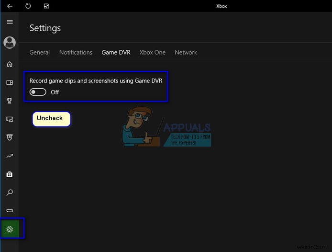The height and width of the screenshot is (252, 332).
Task: Open the Network tab
Action: pyautogui.click(x=186, y=52)
